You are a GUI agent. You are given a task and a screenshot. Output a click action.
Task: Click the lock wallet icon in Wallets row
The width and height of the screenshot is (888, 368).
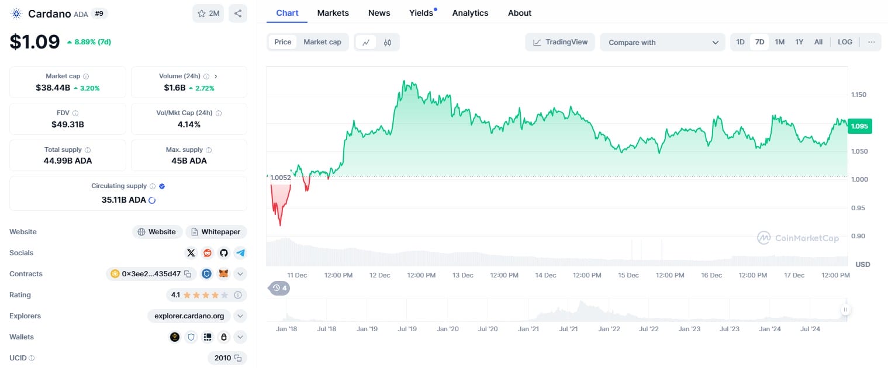coord(223,337)
